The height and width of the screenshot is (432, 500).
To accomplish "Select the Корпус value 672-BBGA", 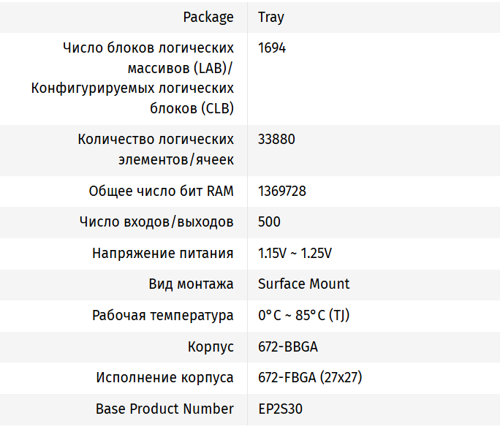I will click(x=287, y=346).
